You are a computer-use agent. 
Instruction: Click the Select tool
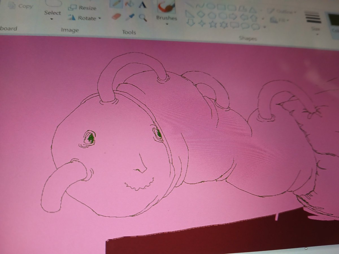[53, 8]
